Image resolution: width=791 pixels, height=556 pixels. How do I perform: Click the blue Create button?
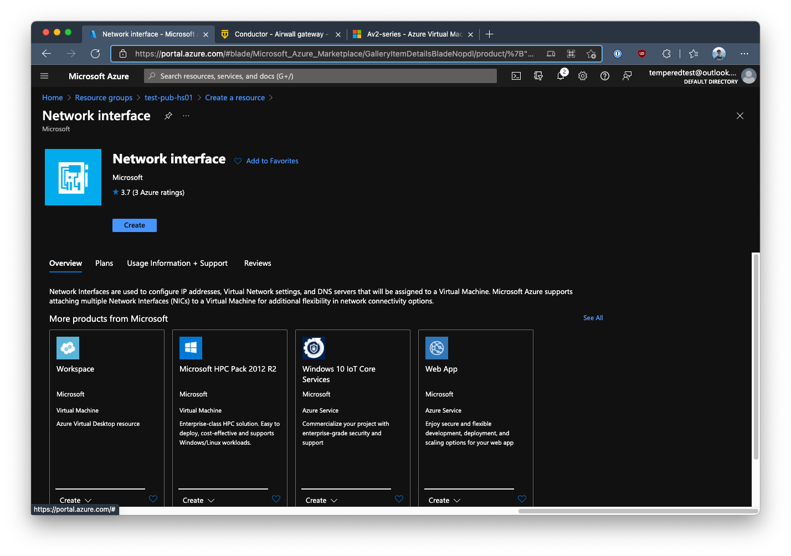135,225
